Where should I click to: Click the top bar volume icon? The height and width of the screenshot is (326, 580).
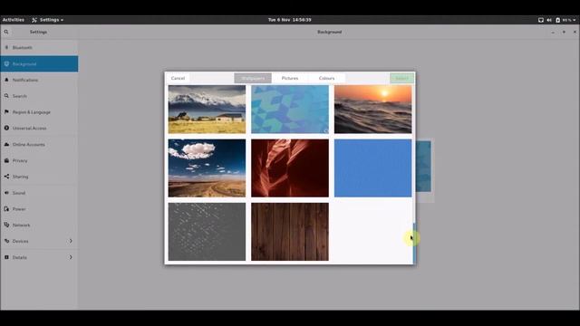tap(549, 20)
